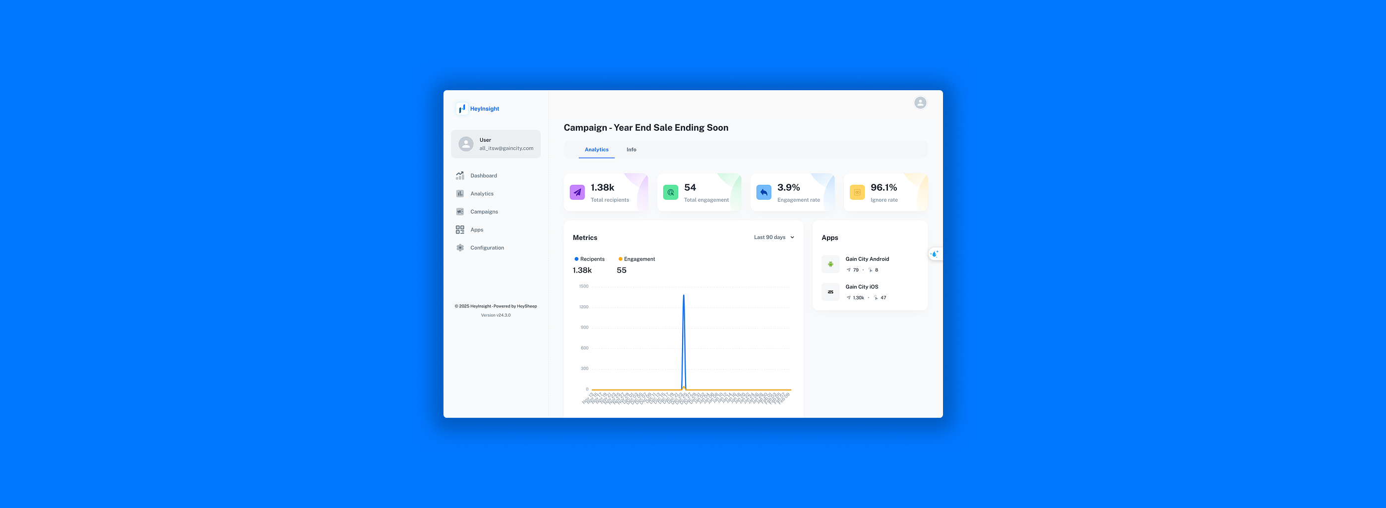Toggle the Engagement series in chart legend
Viewport: 1386px width, 508px height.
tap(636, 259)
